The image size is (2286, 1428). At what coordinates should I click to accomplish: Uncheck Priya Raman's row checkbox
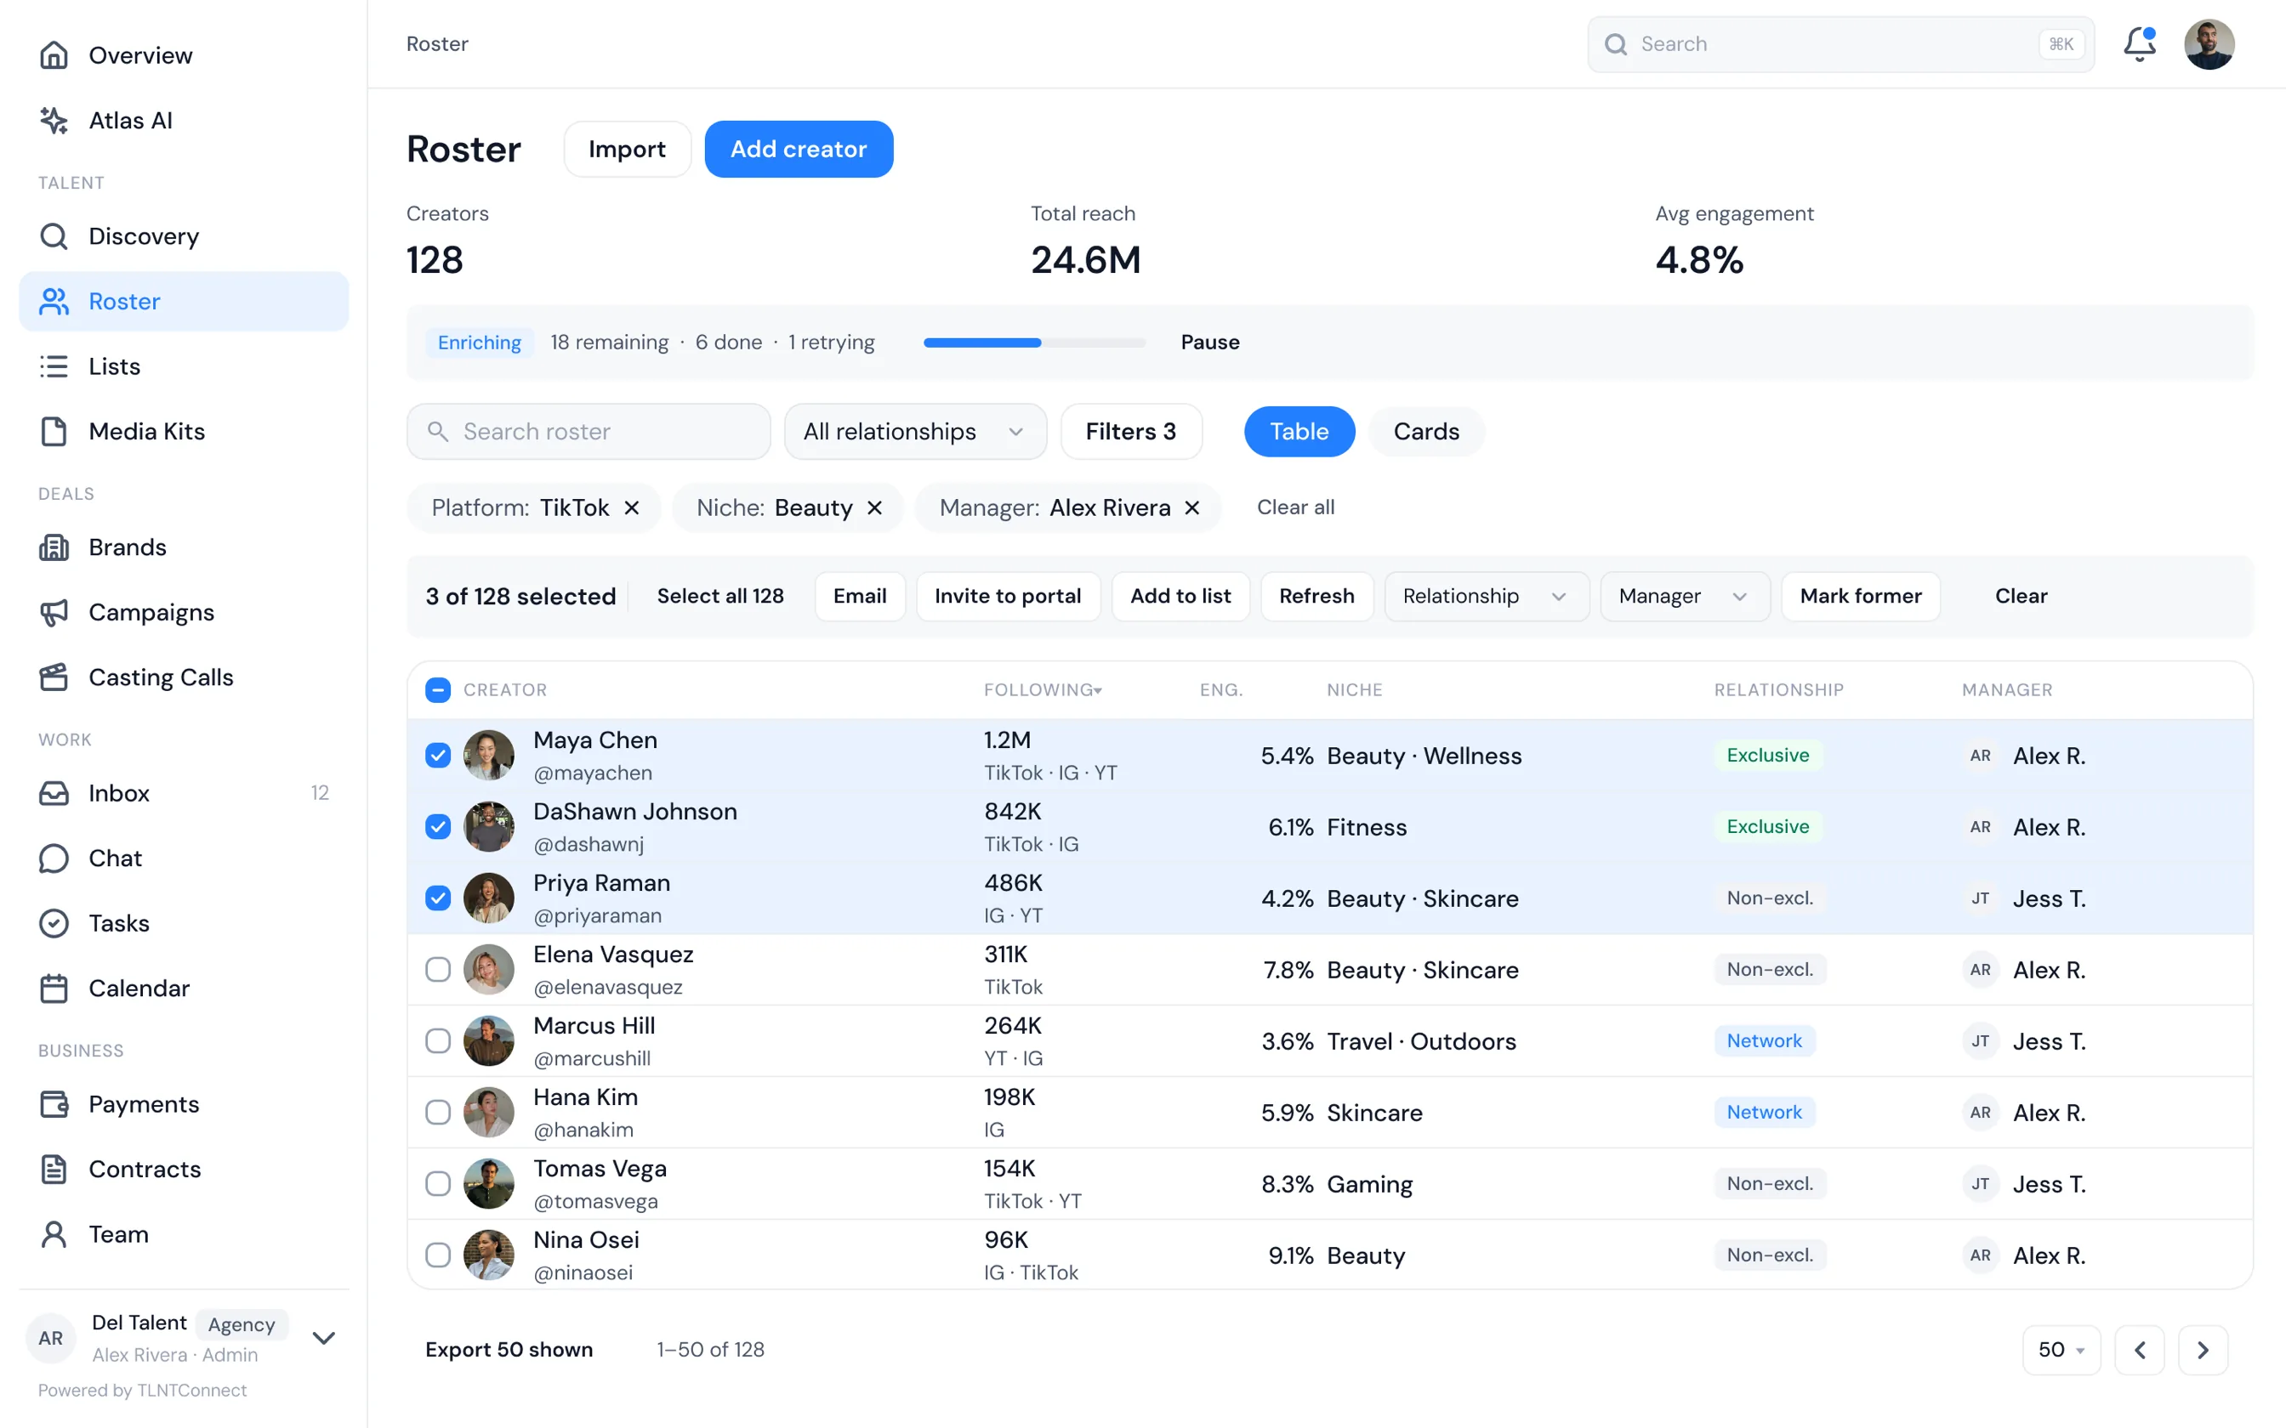pyautogui.click(x=437, y=898)
